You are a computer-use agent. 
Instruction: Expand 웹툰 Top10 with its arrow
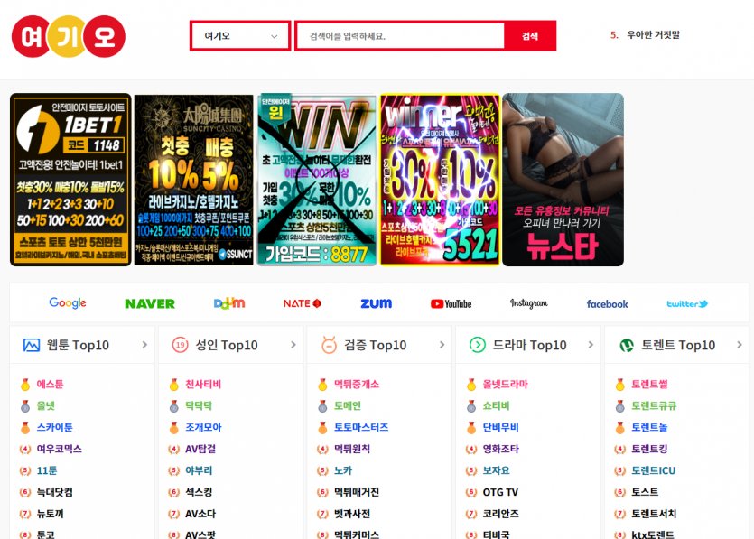tap(144, 345)
